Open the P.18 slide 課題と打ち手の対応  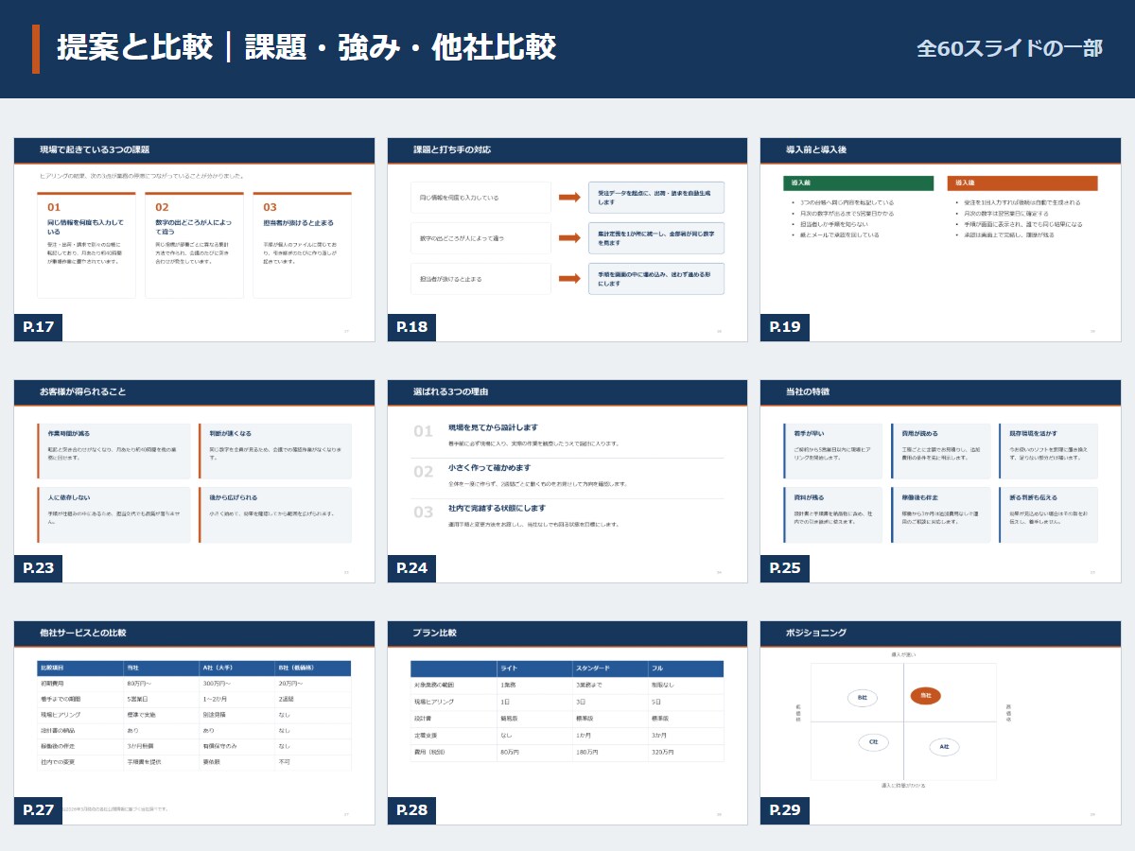pos(567,239)
